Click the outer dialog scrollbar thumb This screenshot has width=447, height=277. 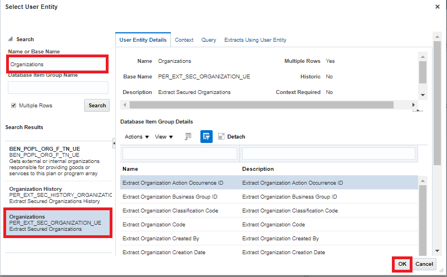point(437,103)
